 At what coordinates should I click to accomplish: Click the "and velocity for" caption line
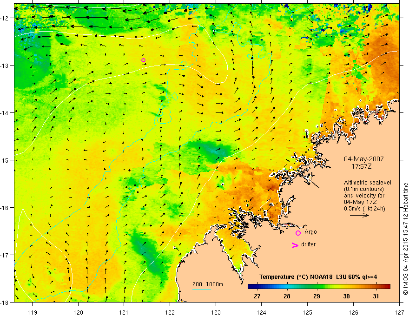pyautogui.click(x=364, y=195)
